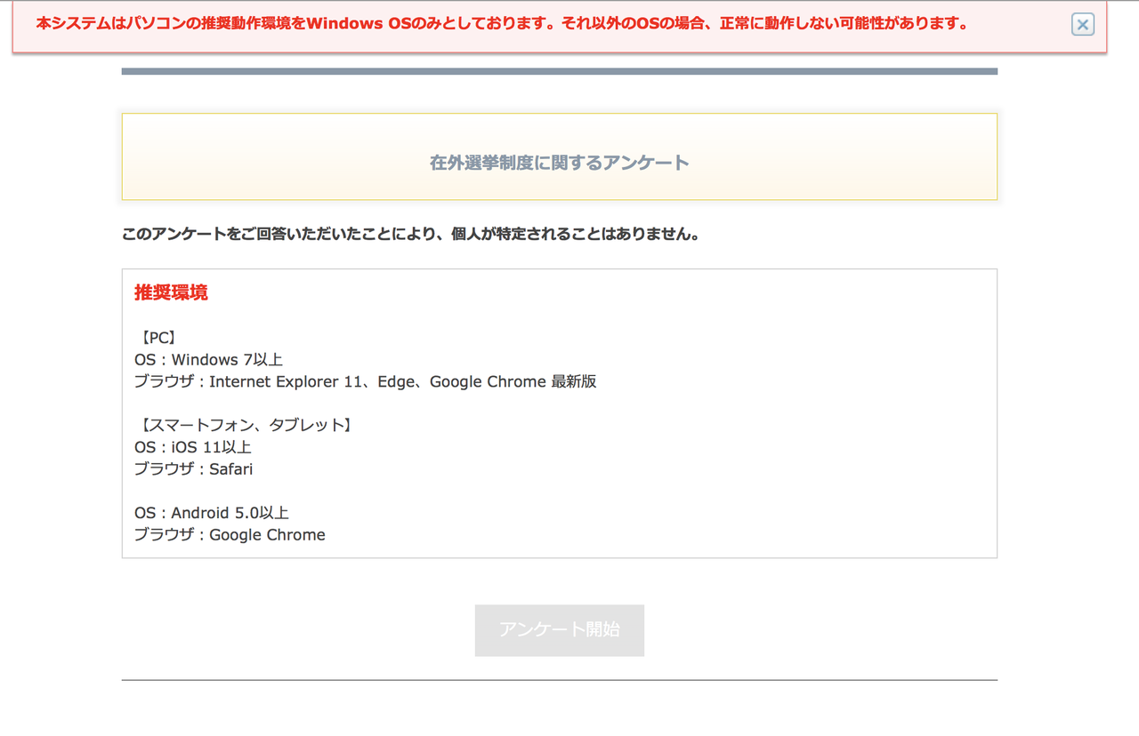Screen dimensions: 1139x736
Task: Click Google Chrome 最新版 in PC section
Action: click(x=513, y=381)
